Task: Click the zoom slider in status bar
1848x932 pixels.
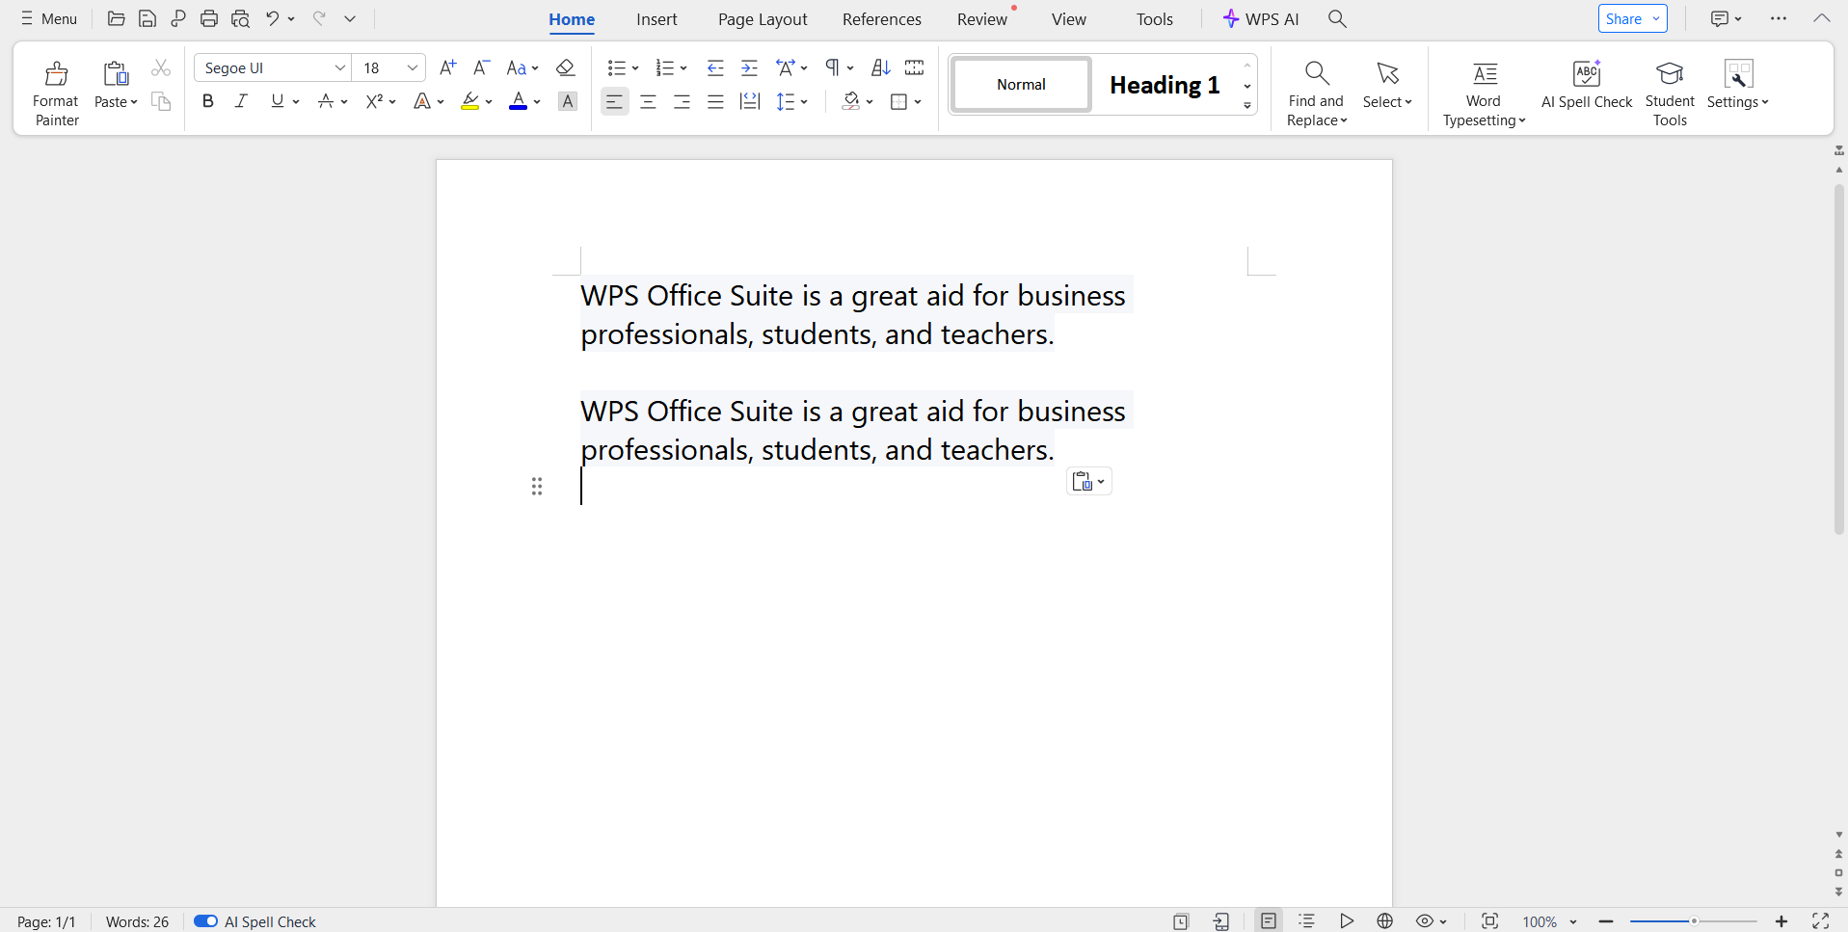Action: (1693, 921)
